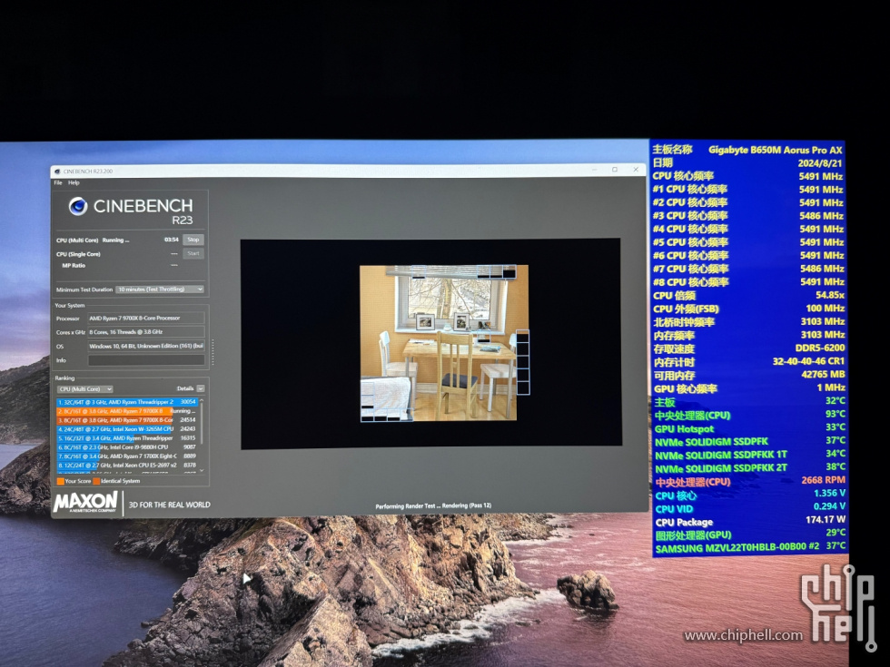Click the 'SAMSUNG MZVL22T0HBLB-00B00 #2' row
The width and height of the screenshot is (890, 667).
click(751, 547)
